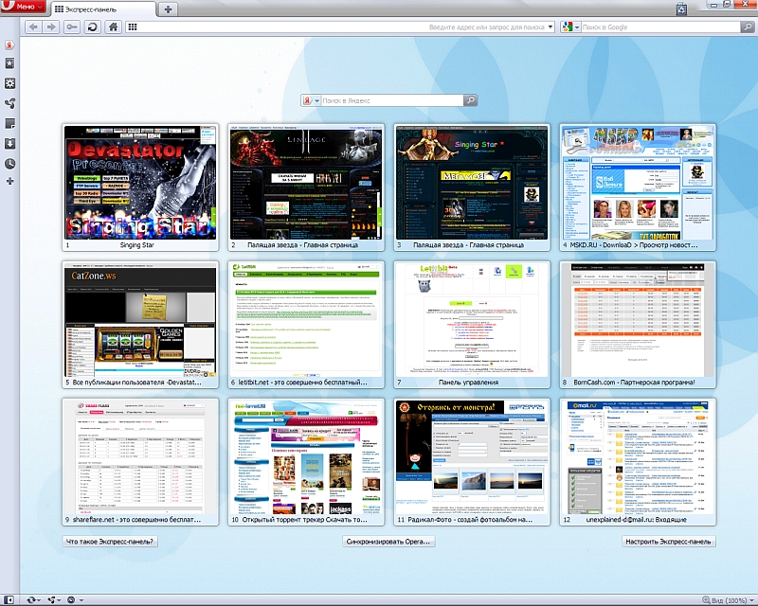Open Speed Dial 8 BornCash.com

pyautogui.click(x=638, y=324)
